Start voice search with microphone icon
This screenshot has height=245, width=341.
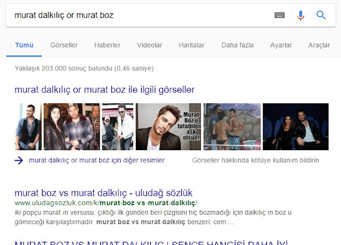click(x=301, y=15)
